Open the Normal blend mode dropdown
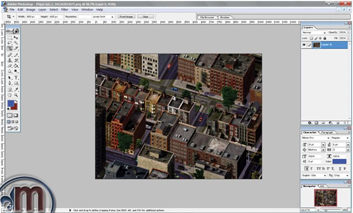 [x=313, y=33]
